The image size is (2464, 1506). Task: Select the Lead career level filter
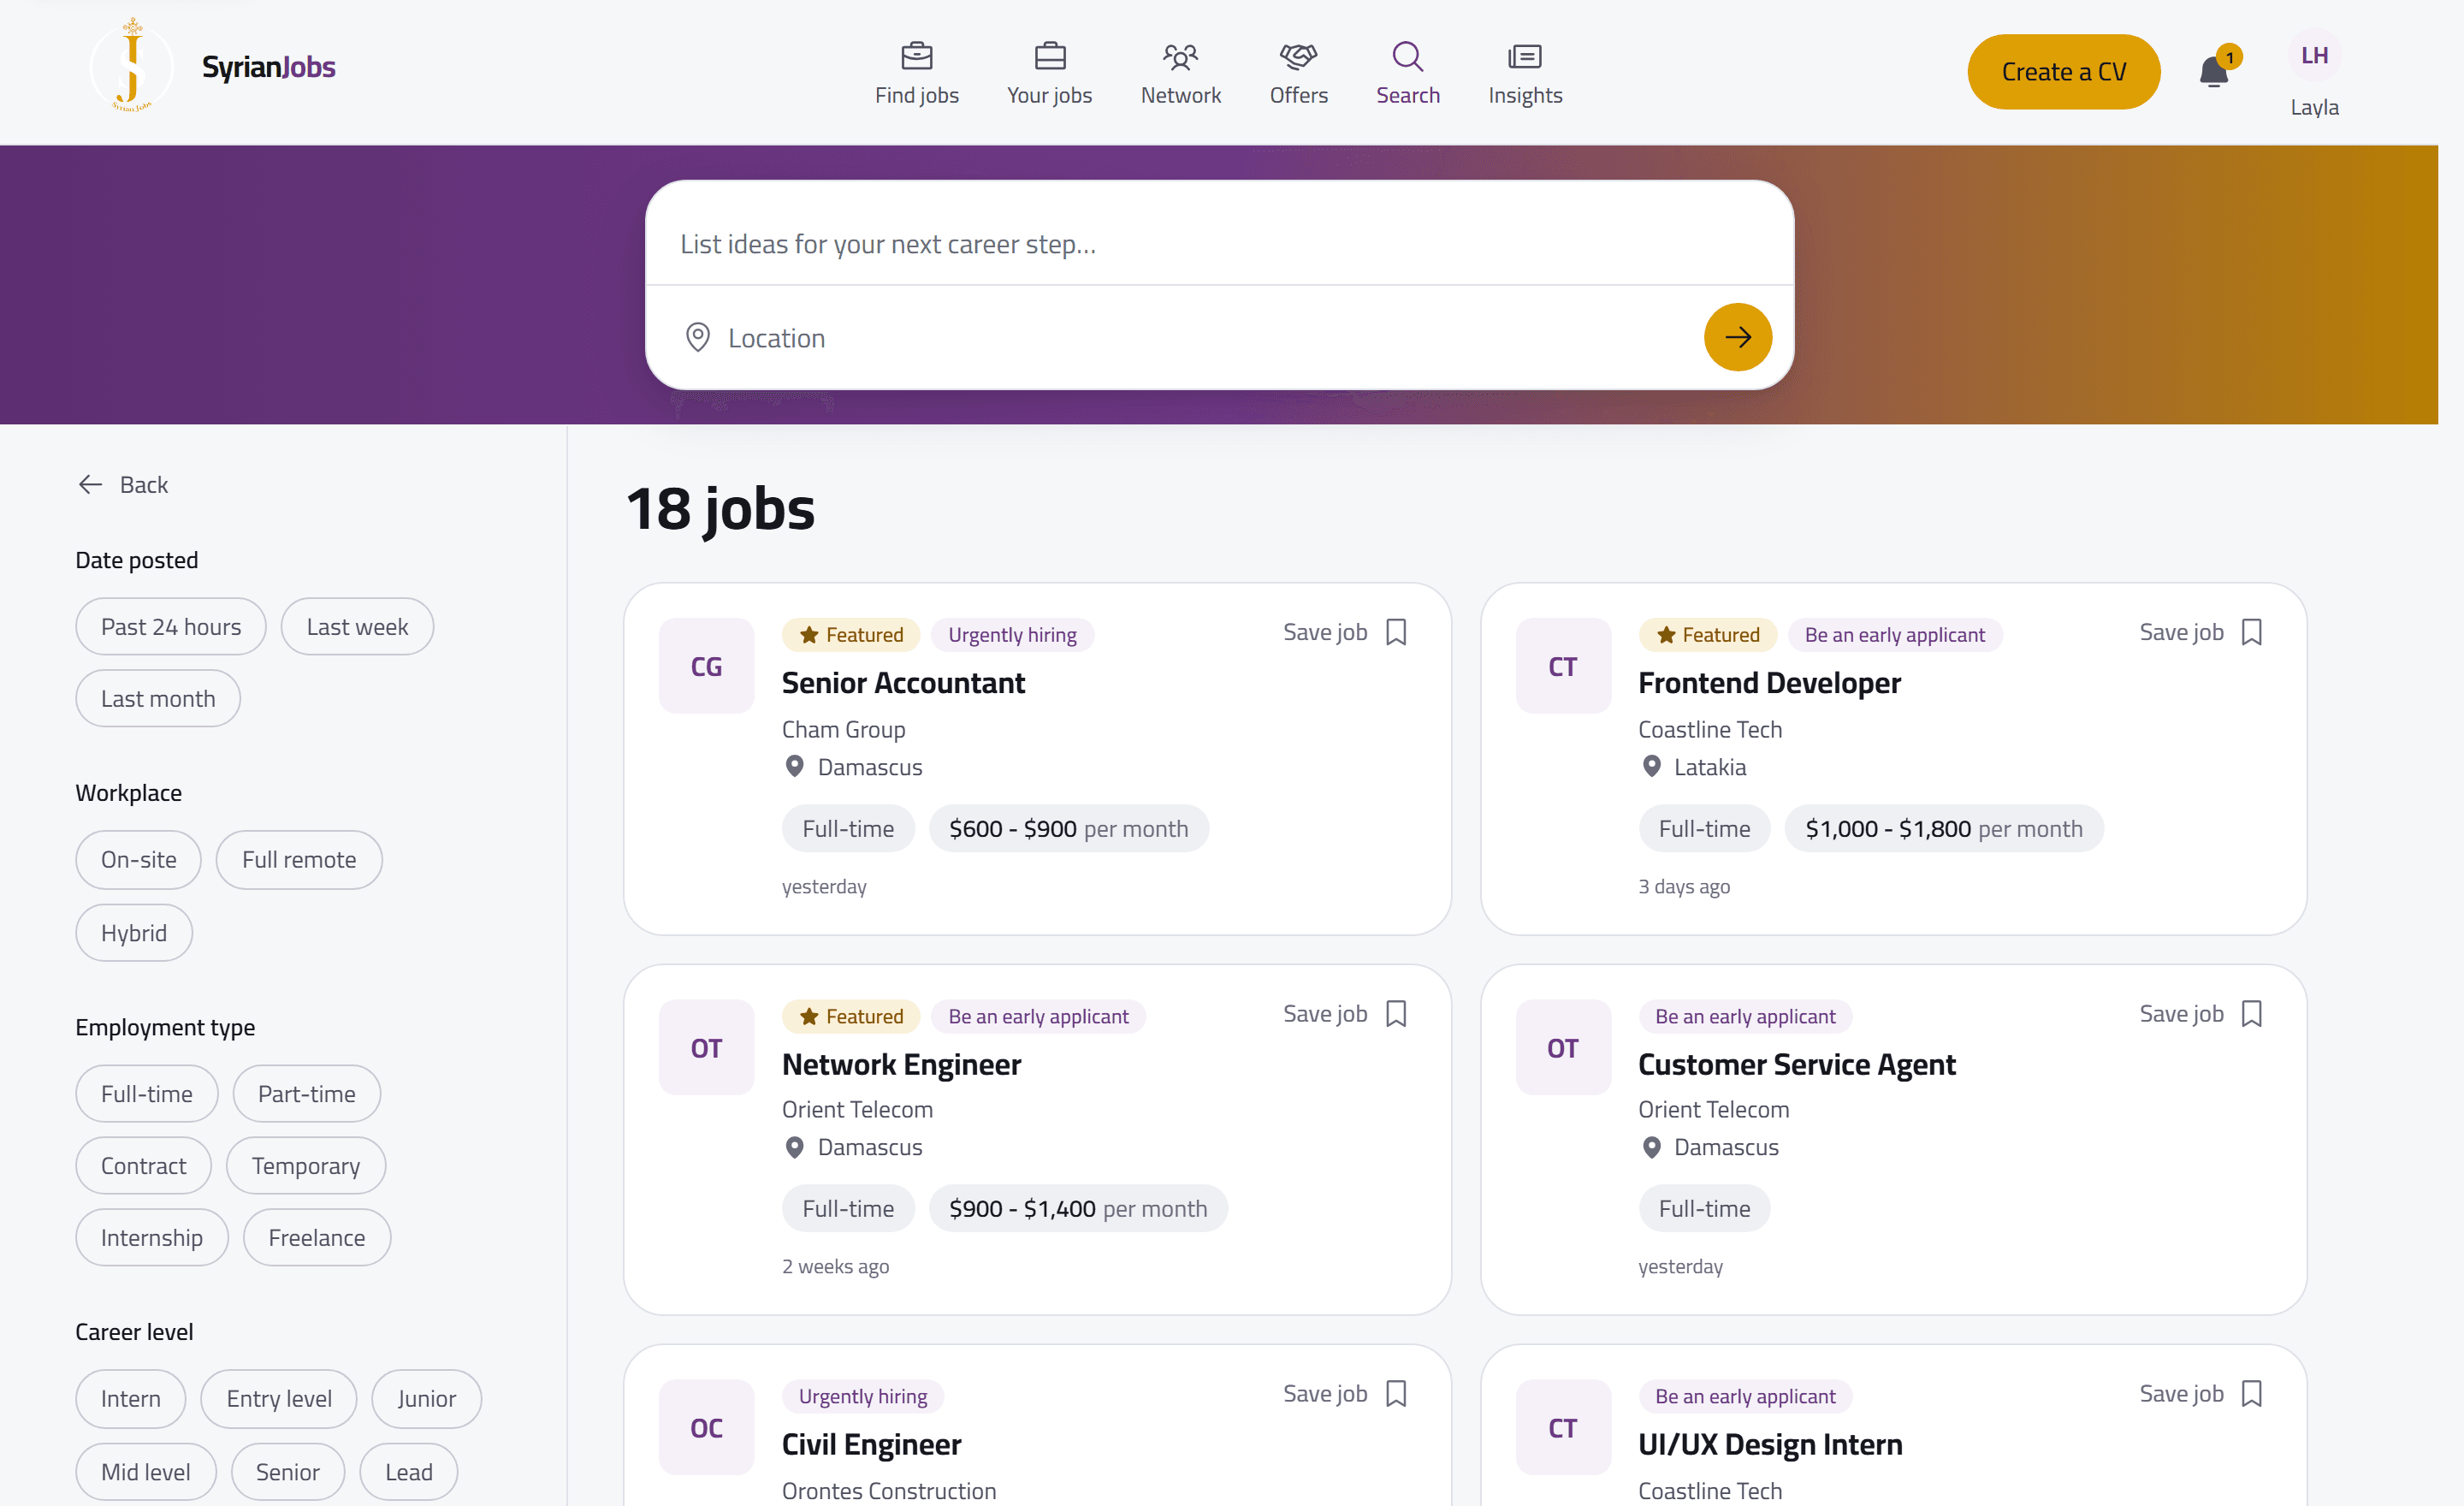point(409,1471)
